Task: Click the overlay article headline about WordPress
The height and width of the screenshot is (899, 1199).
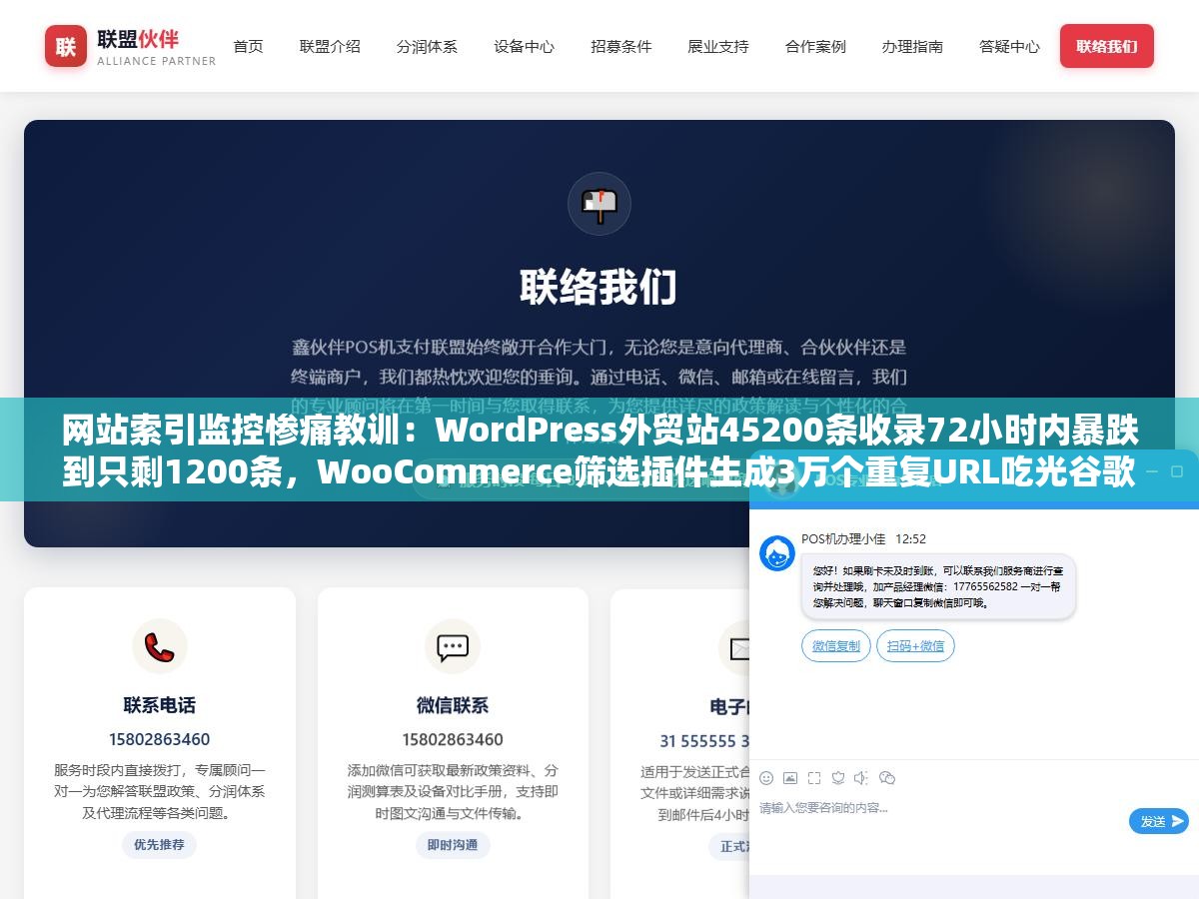Action: pyautogui.click(x=599, y=450)
